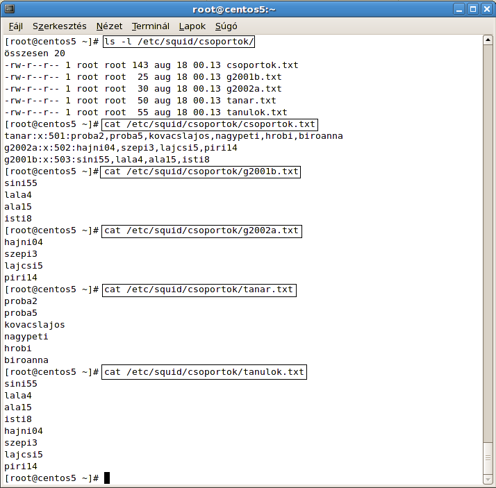Click the terminal cursor at the last prompt
Viewport: 496px width, 488px height.
[x=106, y=478]
